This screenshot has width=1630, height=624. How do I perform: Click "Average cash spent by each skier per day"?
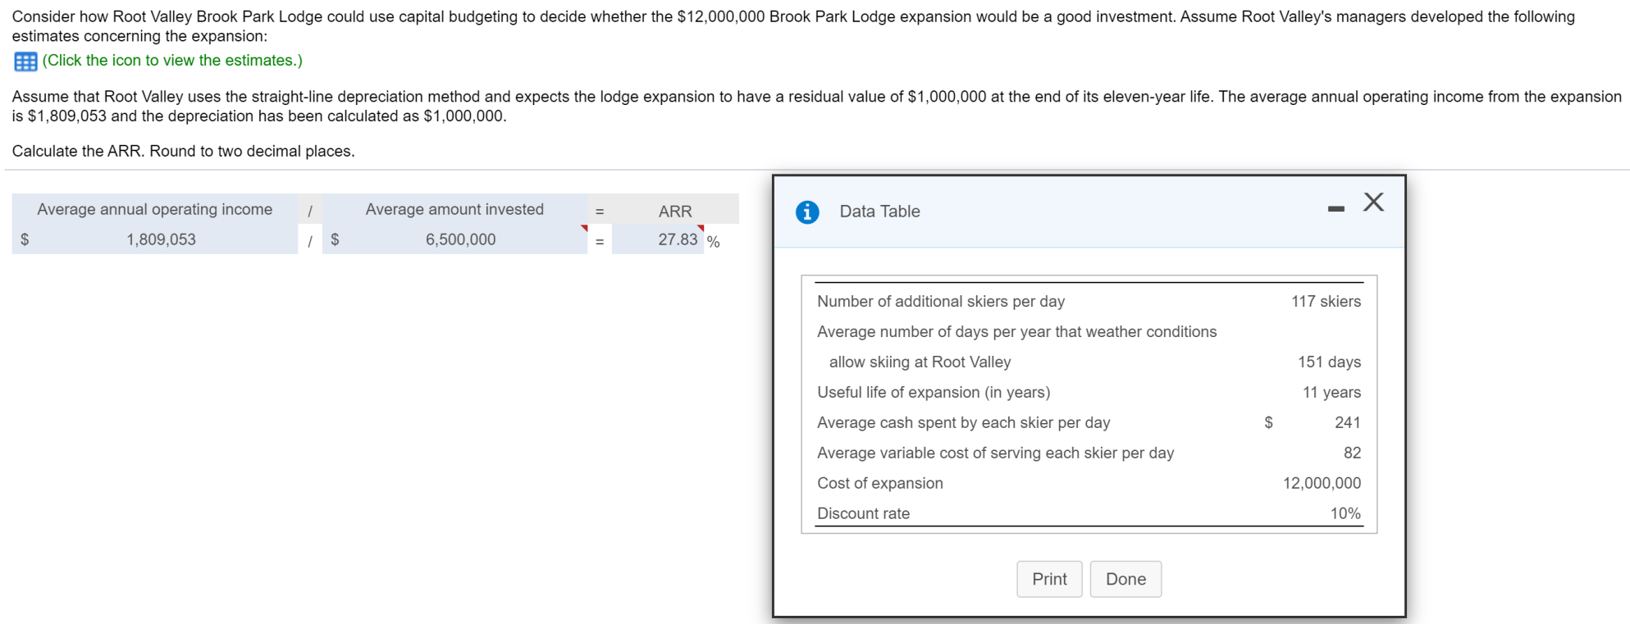(x=963, y=423)
